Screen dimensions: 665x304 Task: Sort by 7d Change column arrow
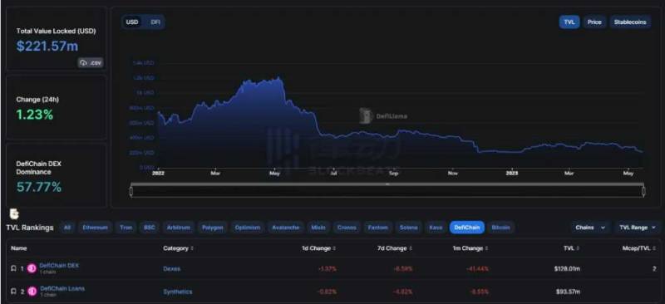click(410, 248)
